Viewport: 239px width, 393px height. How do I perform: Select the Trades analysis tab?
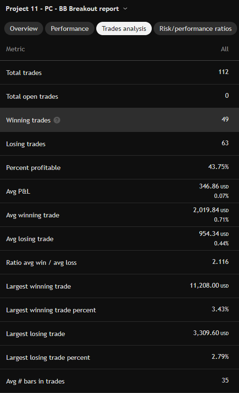coord(124,28)
